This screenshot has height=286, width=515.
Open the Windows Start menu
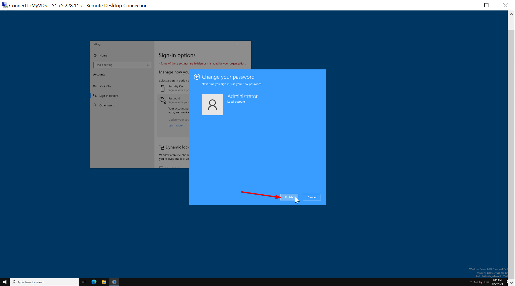[5, 282]
